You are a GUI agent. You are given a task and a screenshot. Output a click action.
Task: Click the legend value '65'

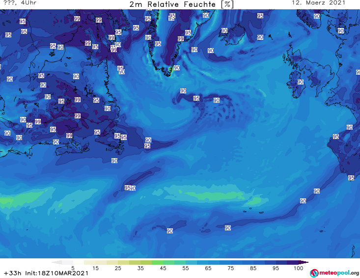click(x=208, y=268)
